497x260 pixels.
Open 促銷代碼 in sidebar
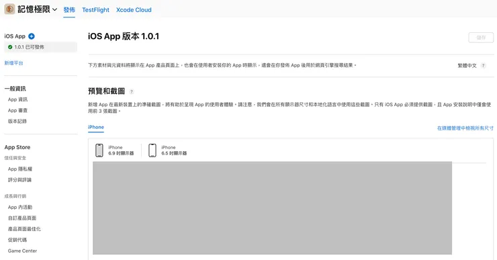click(x=17, y=240)
